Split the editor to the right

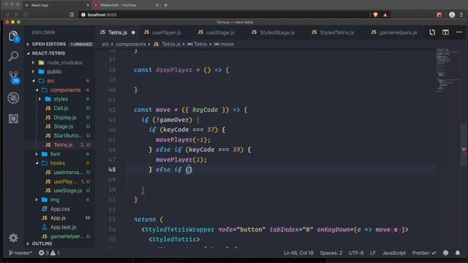445,32
